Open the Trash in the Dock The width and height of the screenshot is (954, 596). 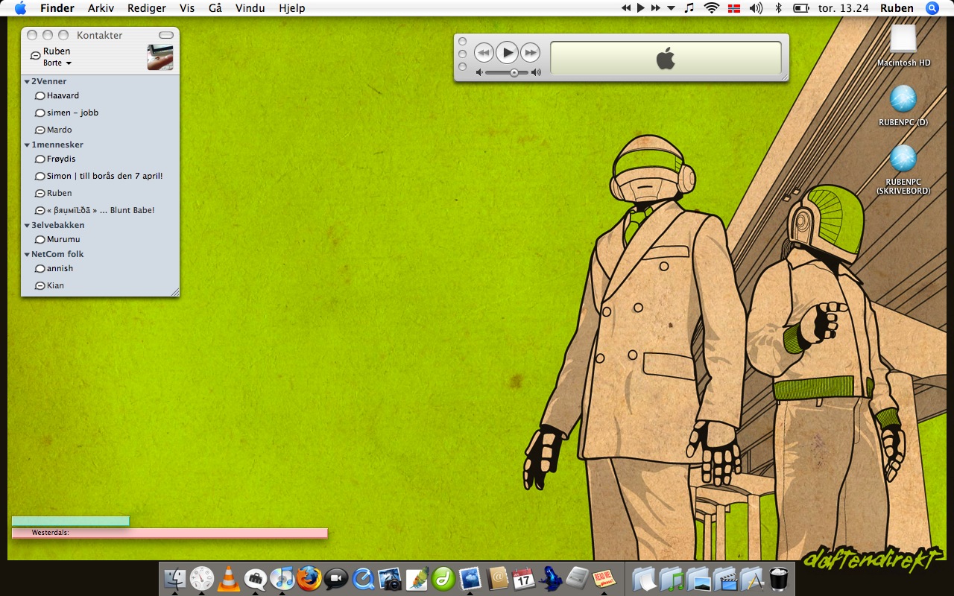click(x=780, y=578)
